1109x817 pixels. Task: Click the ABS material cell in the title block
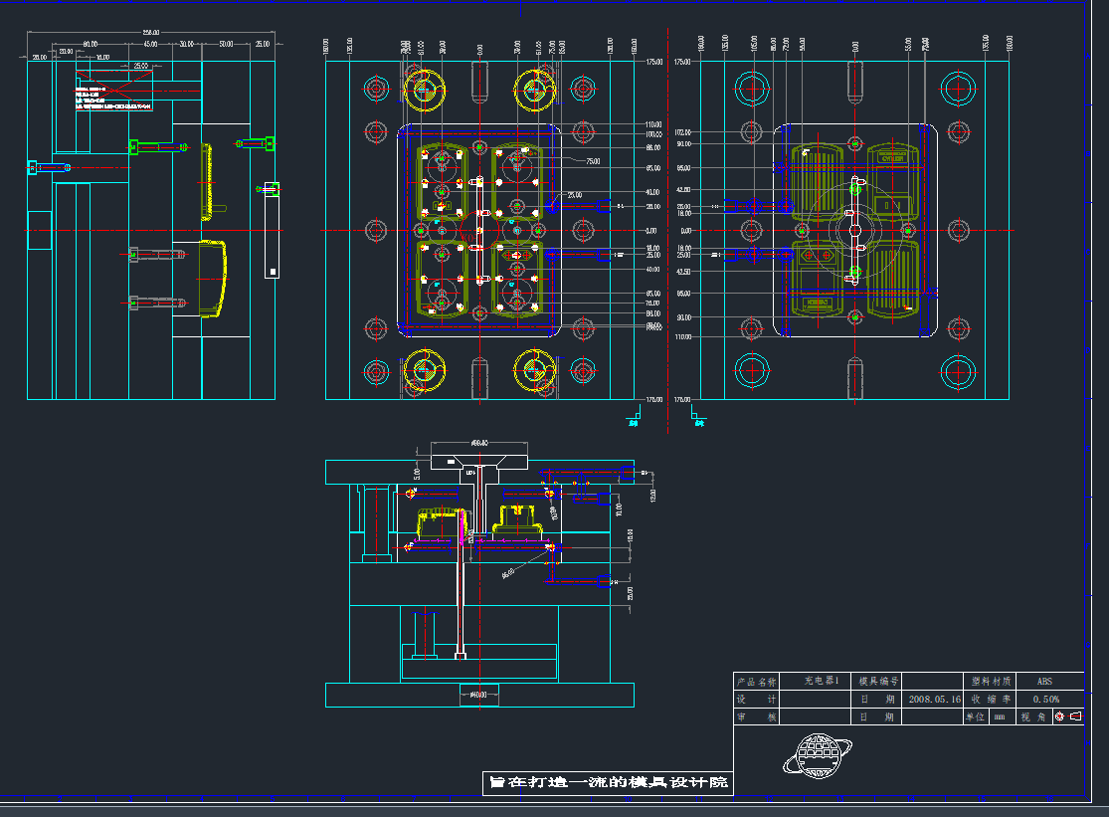coord(1044,682)
